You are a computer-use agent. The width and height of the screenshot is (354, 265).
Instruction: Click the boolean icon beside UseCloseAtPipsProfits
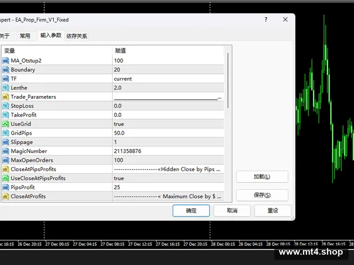click(6, 178)
